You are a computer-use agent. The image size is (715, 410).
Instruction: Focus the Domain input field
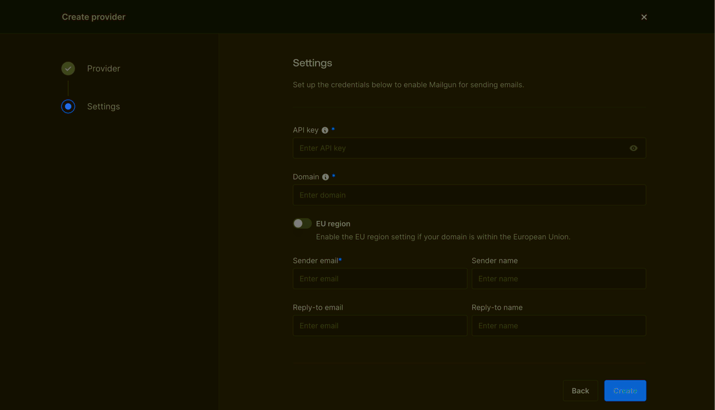click(469, 195)
